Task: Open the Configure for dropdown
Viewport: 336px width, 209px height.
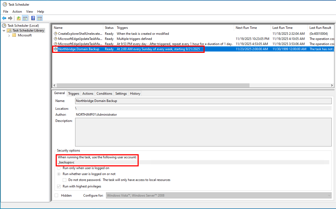Action: click(219, 196)
